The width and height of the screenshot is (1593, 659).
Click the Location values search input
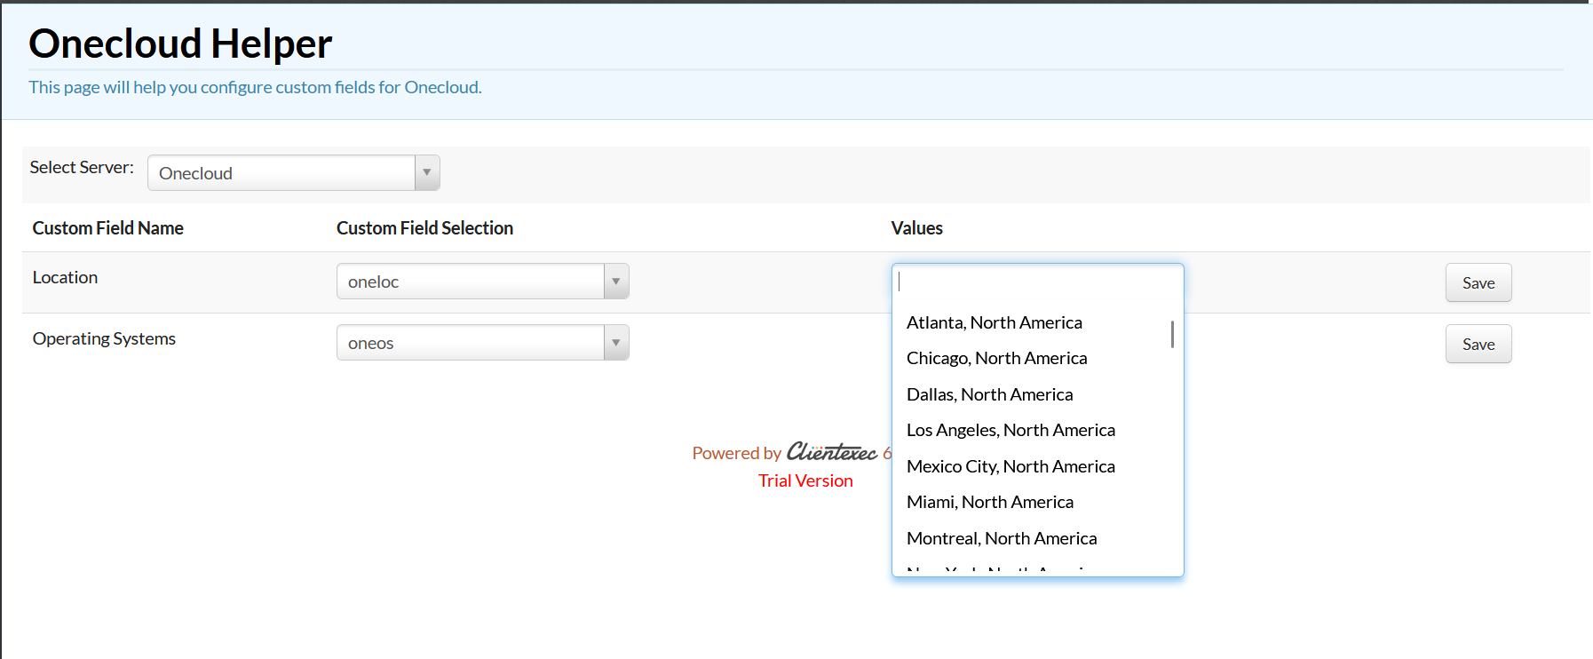point(1037,282)
